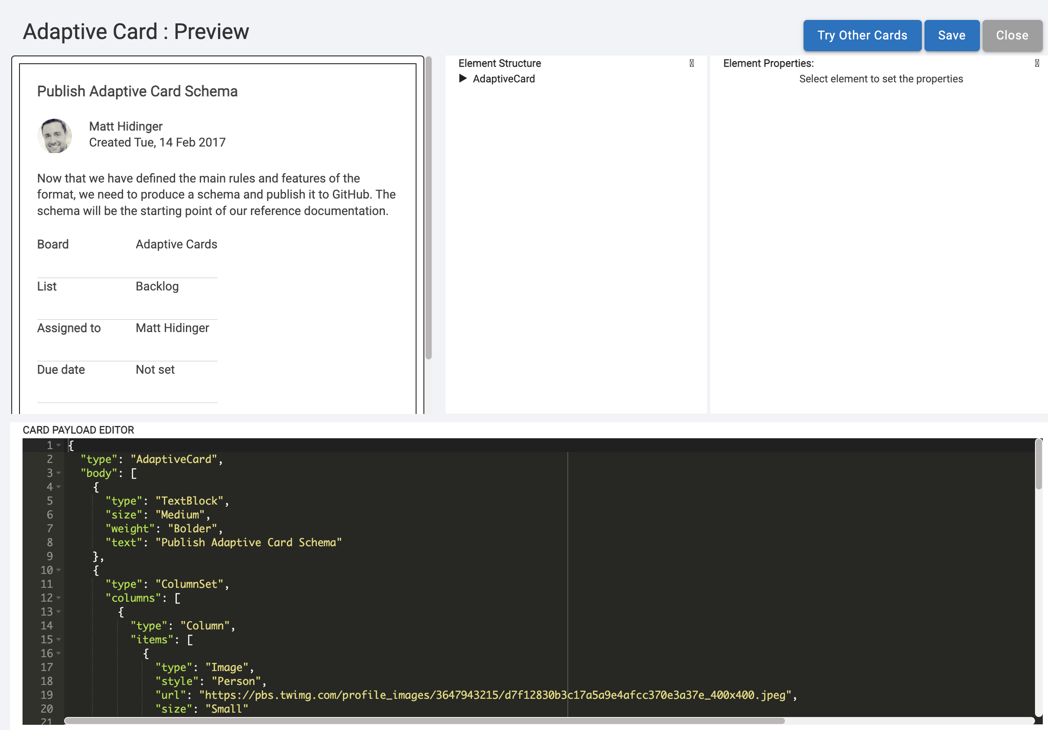The width and height of the screenshot is (1048, 730).
Task: Fold the ColumnSet object on line 10
Action: pos(59,570)
